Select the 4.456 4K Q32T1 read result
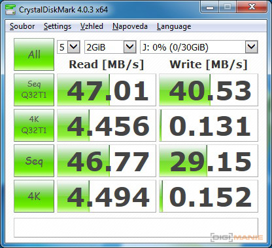Viewport: 272px width, 248px height. click(x=107, y=125)
